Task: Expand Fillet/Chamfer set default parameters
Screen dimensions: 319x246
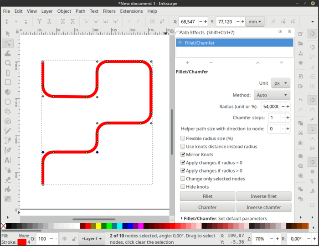Action: [x=181, y=219]
